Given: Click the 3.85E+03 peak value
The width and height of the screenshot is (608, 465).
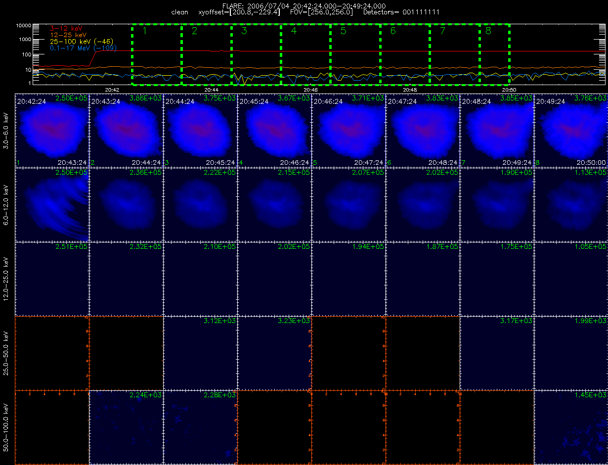Looking at the screenshot, I should click(517, 98).
